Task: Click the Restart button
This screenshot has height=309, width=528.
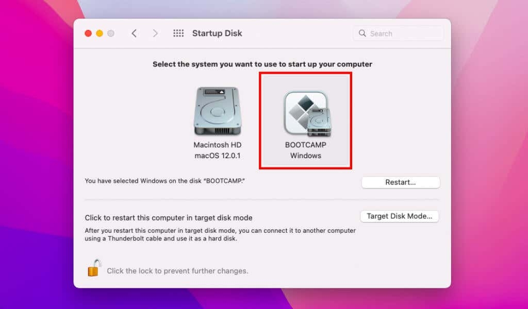Action: (401, 182)
